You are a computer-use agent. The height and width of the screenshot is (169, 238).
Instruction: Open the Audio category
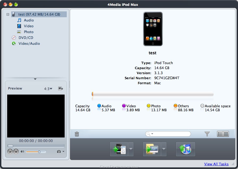tap(29, 20)
